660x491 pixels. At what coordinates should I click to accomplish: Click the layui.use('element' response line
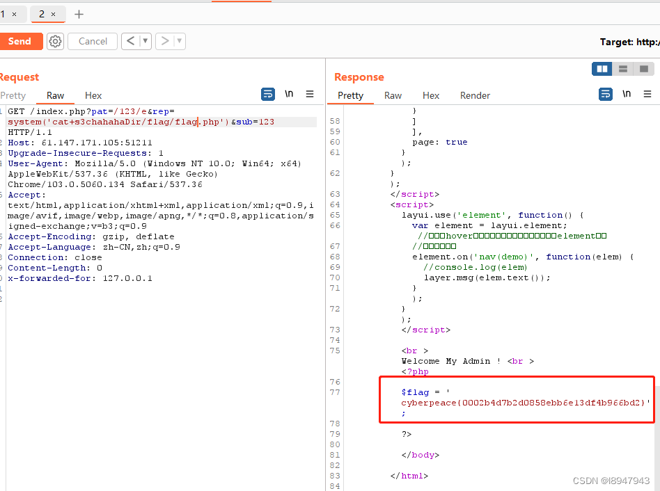[x=492, y=215]
